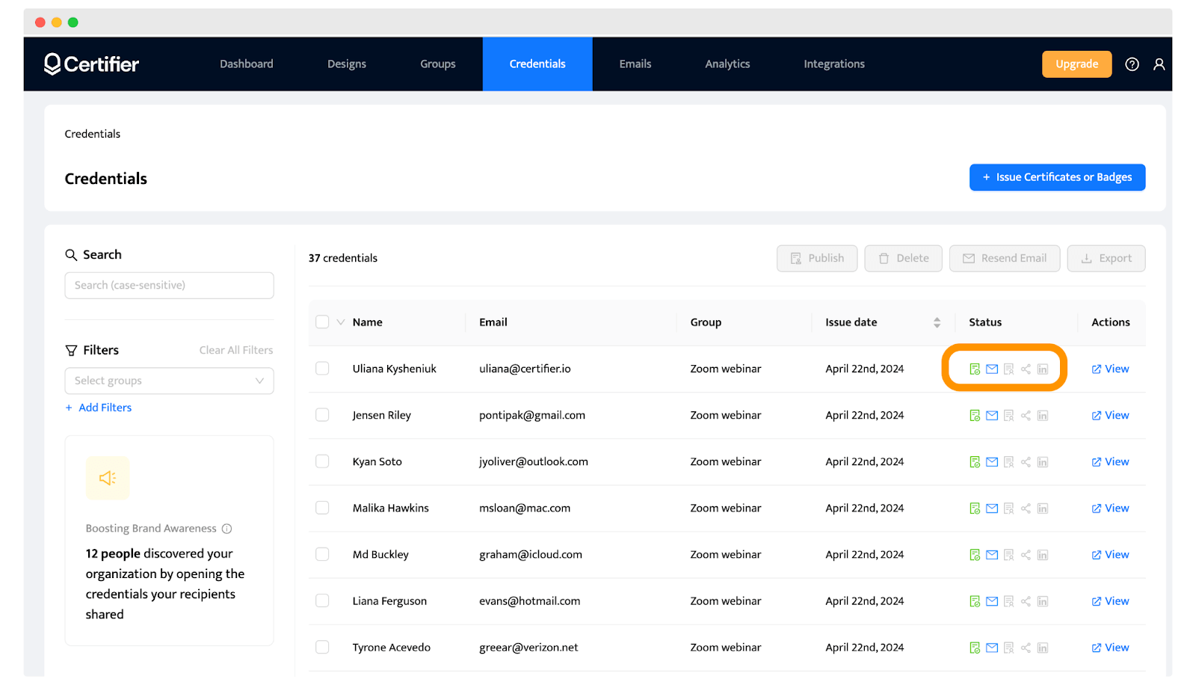This screenshot has height=685, width=1196.
Task: Open the Emails tab
Action: 635,64
